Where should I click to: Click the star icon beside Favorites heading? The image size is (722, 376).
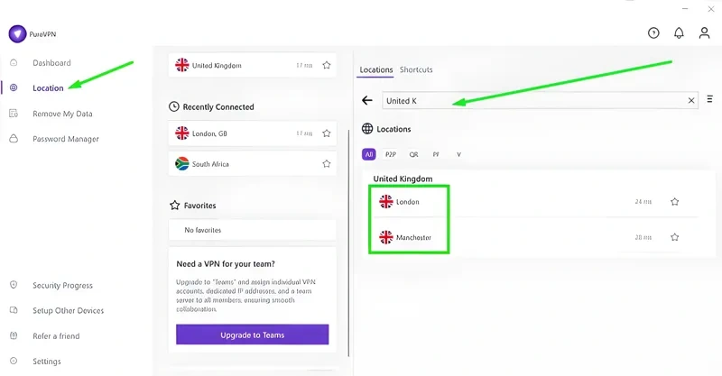174,206
